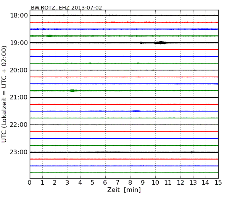The height and width of the screenshot is (198, 248).
Task: Click the 20:00 time label
Action: click(19, 70)
